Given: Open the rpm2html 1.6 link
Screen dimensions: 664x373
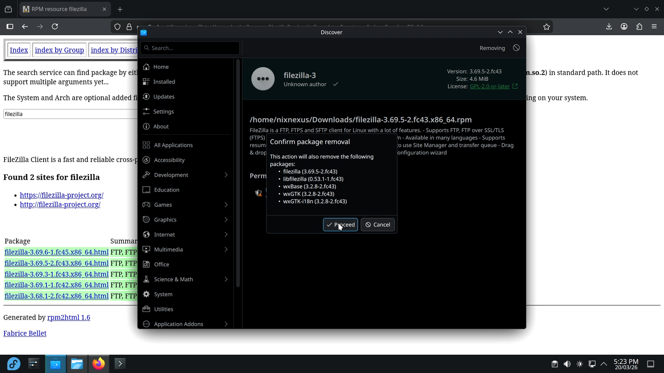Looking at the screenshot, I should pyautogui.click(x=68, y=317).
